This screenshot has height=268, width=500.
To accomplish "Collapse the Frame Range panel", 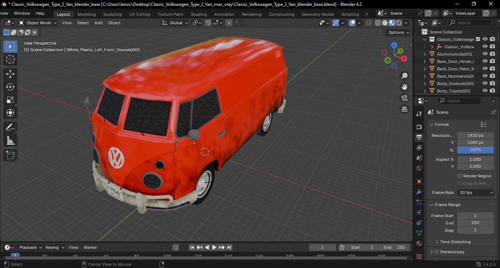I will tap(432, 205).
